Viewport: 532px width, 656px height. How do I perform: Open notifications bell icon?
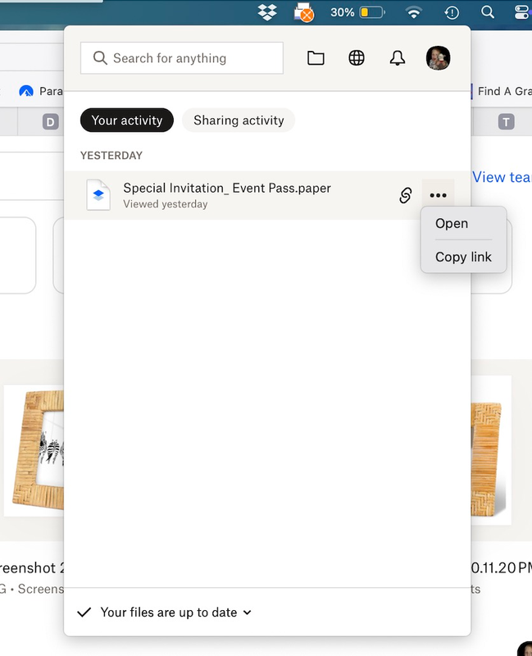point(398,58)
